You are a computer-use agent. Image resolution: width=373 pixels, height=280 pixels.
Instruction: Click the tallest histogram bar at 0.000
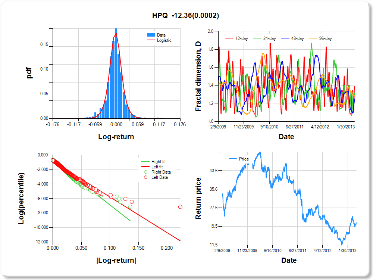coord(116,73)
